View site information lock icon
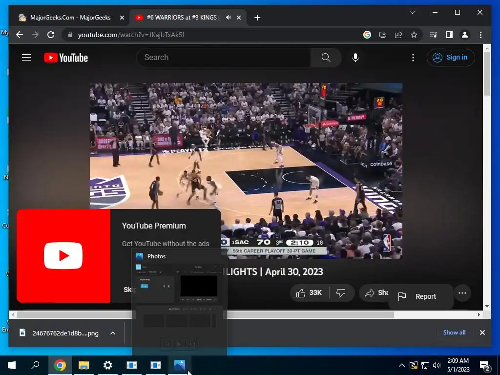 [x=70, y=35]
